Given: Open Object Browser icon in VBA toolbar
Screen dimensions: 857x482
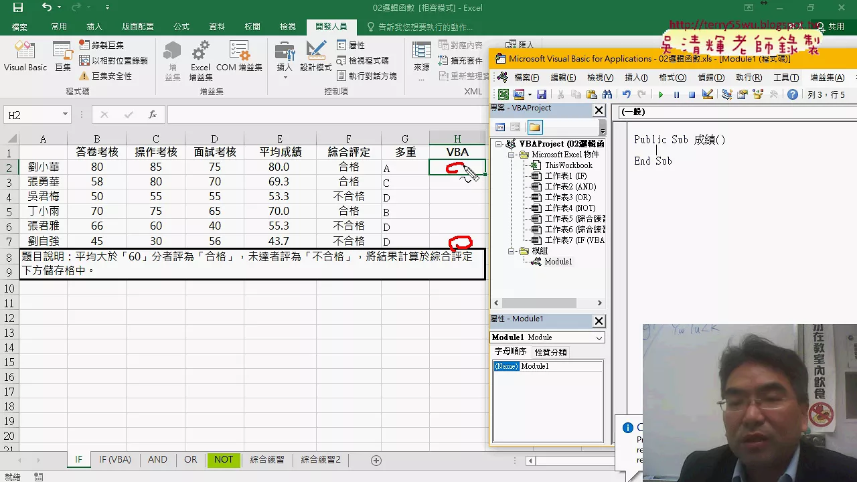Looking at the screenshot, I should [758, 95].
